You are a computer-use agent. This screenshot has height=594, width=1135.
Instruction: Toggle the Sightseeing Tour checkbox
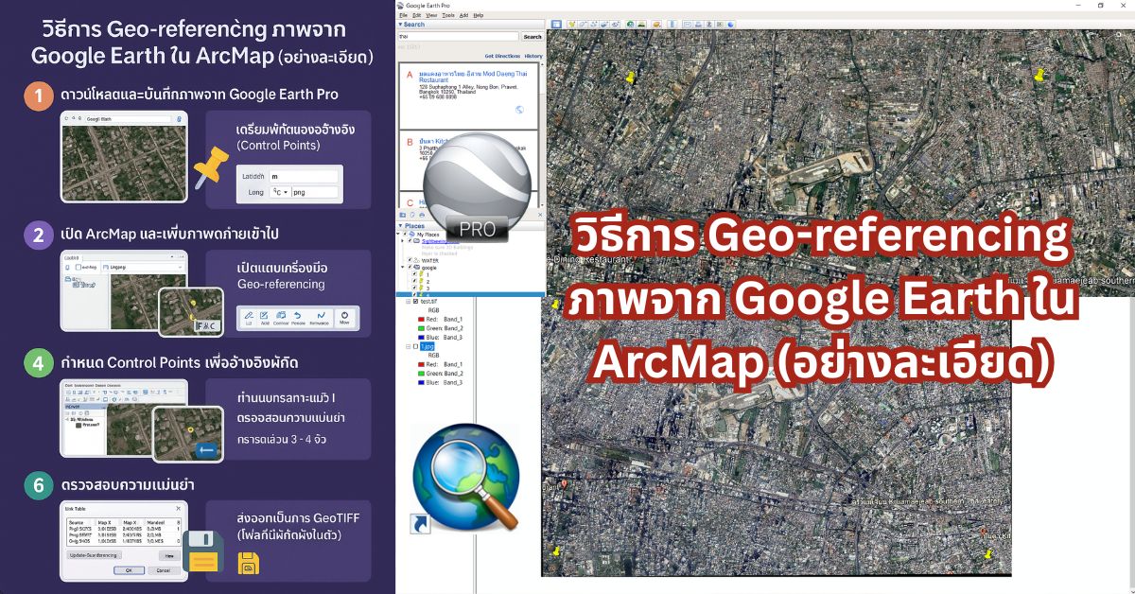pyautogui.click(x=410, y=240)
